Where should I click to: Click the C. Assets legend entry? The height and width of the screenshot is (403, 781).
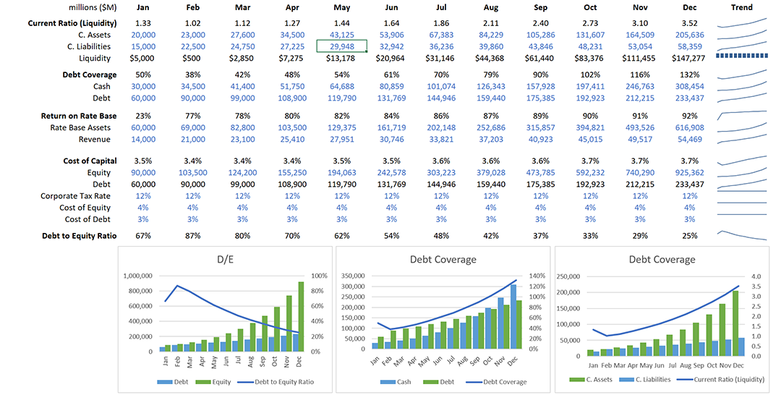click(x=592, y=380)
